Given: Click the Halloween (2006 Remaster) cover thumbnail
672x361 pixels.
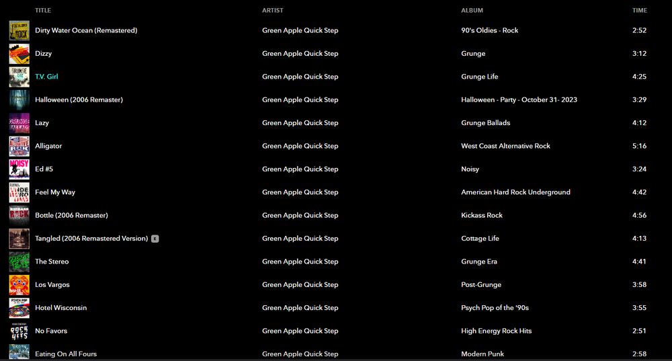Looking at the screenshot, I should click(19, 100).
